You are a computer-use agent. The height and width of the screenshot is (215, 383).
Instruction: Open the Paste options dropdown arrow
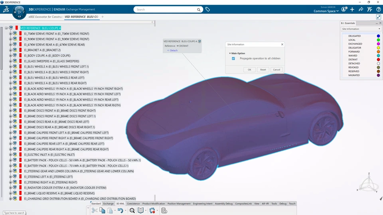coord(115,211)
